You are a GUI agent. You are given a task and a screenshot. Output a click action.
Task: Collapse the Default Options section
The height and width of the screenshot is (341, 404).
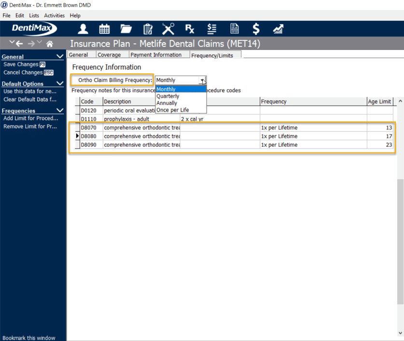click(x=60, y=83)
